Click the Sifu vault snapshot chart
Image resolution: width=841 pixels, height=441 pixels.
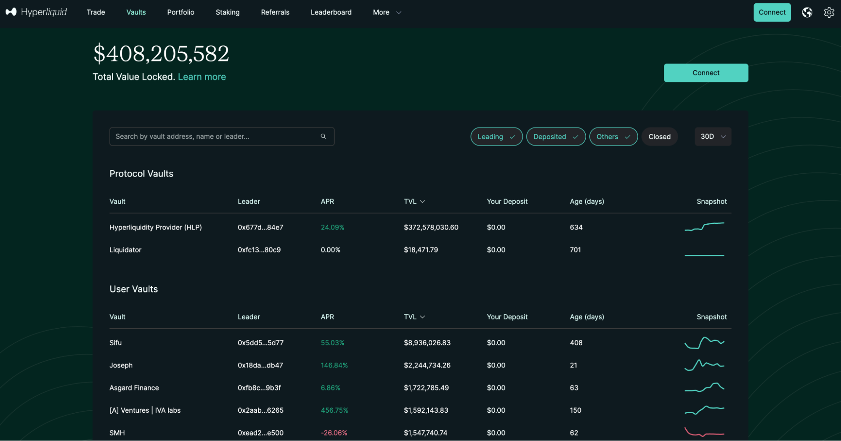704,343
